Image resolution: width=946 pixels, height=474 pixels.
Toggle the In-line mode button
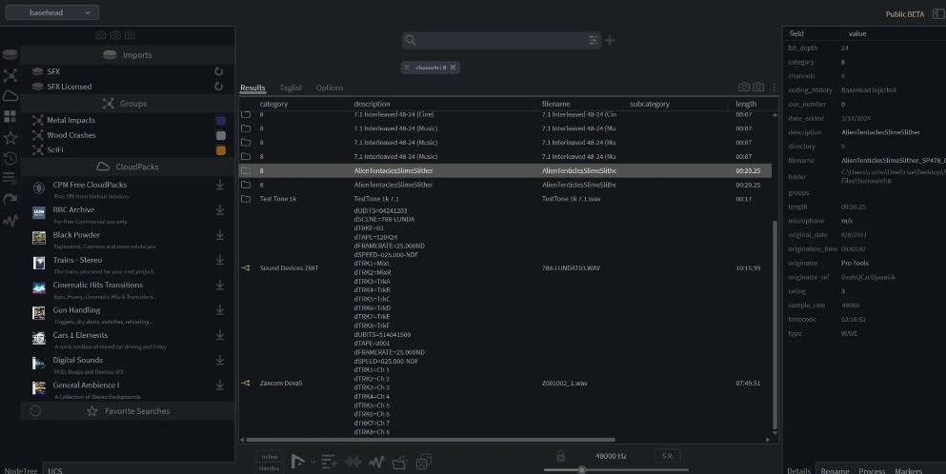click(x=270, y=456)
